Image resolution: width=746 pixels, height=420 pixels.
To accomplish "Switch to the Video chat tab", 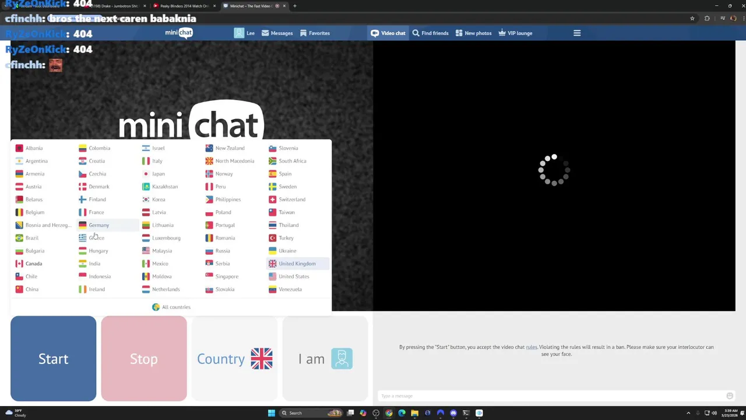I will coord(388,33).
